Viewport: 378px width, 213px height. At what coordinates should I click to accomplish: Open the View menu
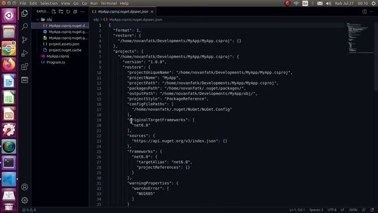(x=66, y=4)
